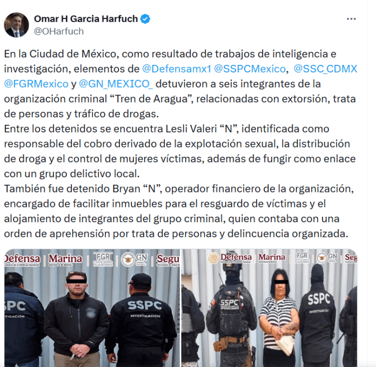Open Omar H Garcia Harfuch profile avatar

coord(16,25)
